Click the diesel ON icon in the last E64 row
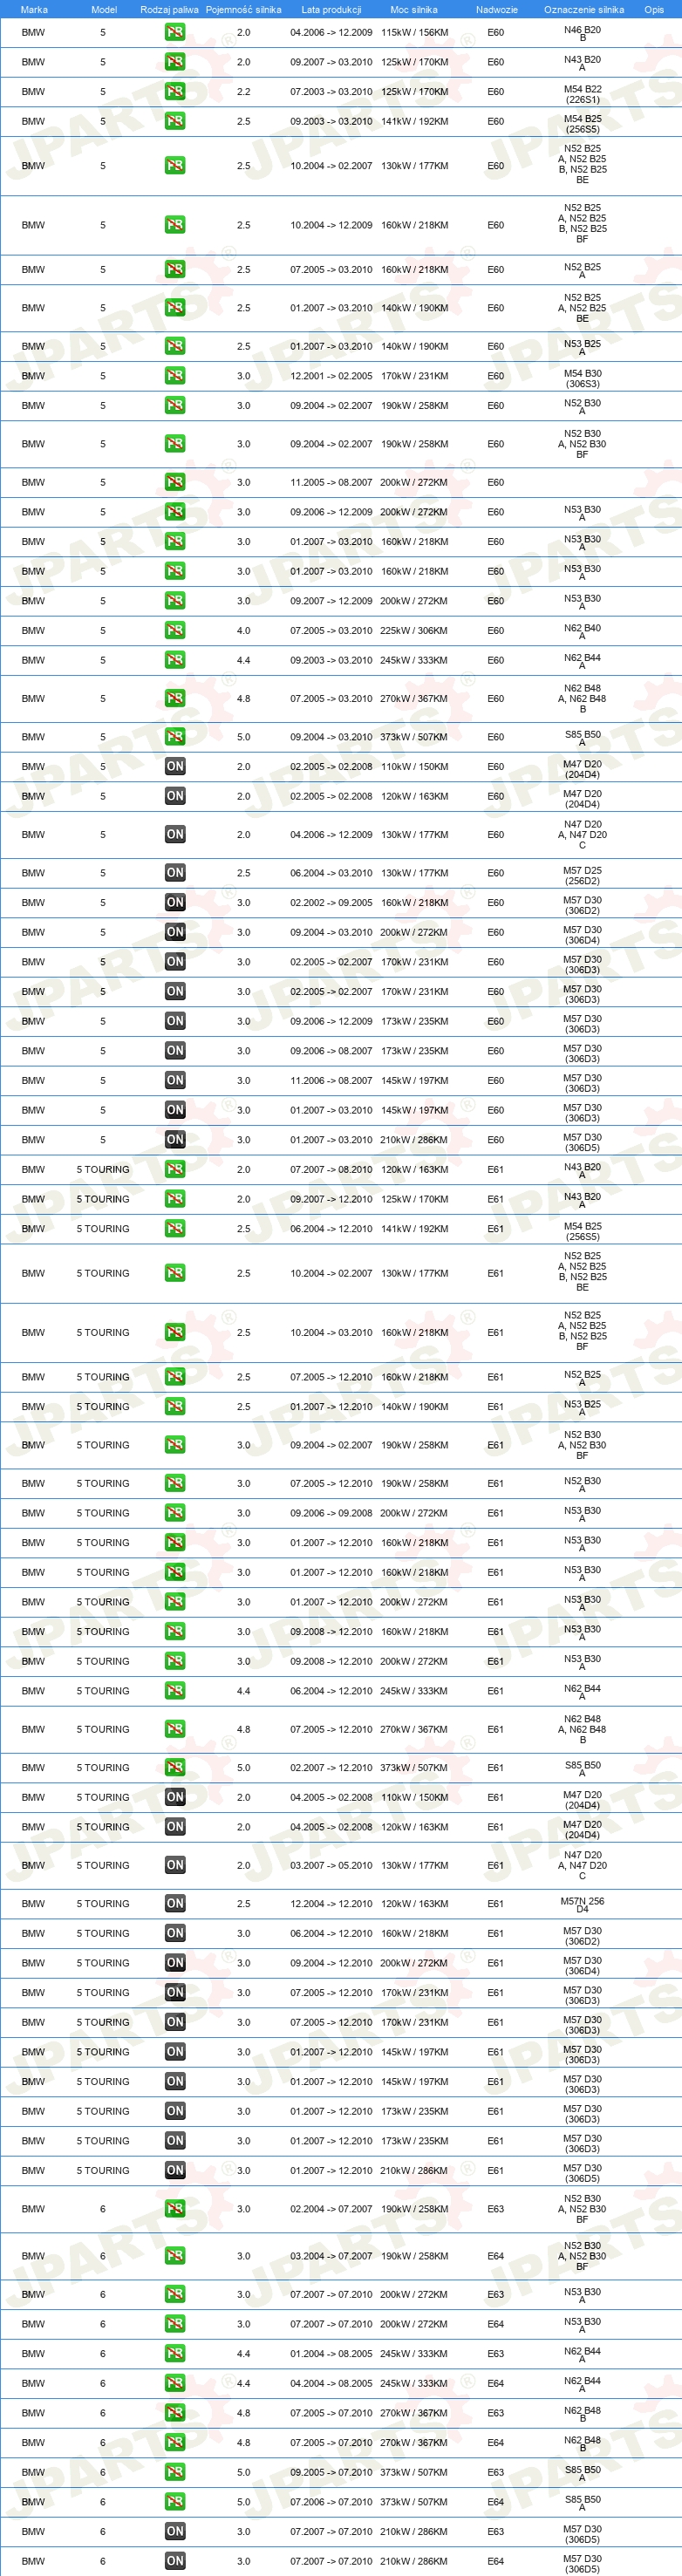The height and width of the screenshot is (2576, 682). [x=175, y=2561]
